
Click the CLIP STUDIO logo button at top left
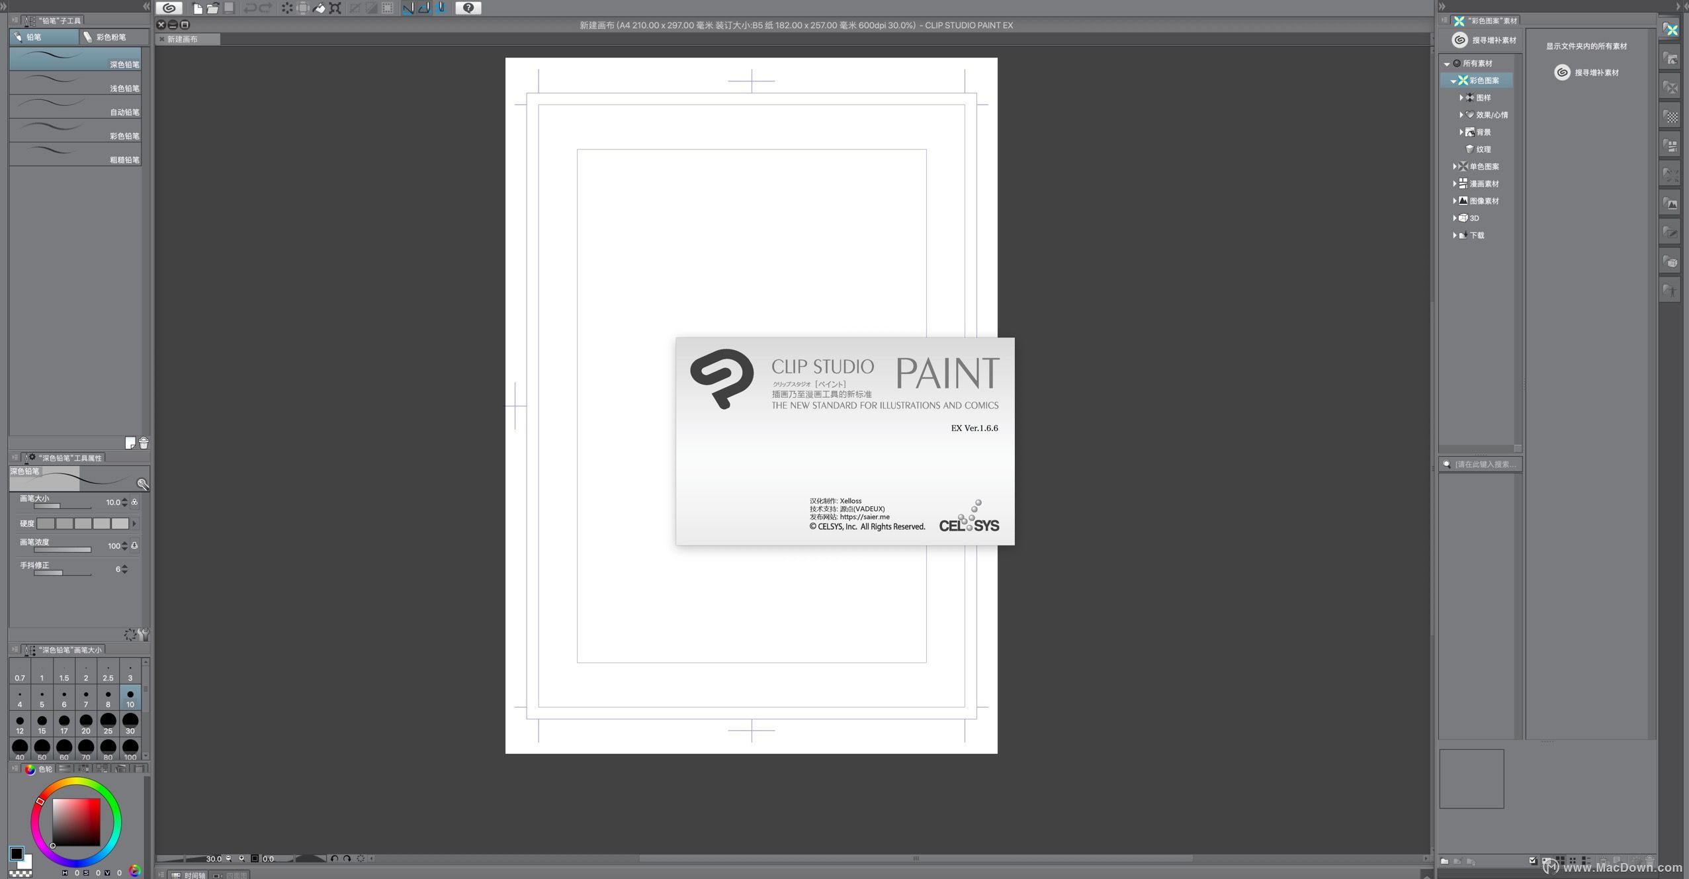pyautogui.click(x=169, y=7)
